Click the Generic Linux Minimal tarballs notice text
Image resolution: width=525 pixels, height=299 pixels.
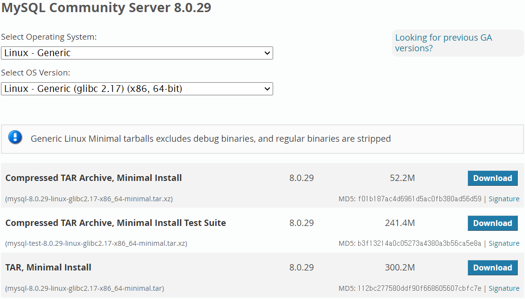[x=211, y=139]
